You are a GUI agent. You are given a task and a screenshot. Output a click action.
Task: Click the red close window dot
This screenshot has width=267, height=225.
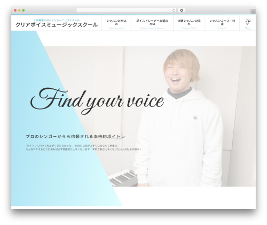point(15,11)
